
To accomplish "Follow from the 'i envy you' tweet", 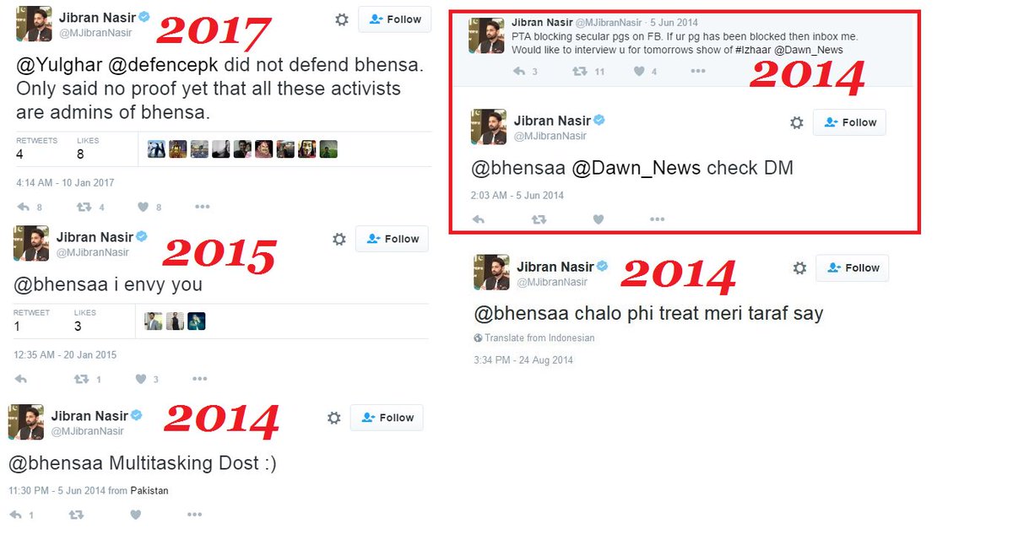I will (393, 239).
